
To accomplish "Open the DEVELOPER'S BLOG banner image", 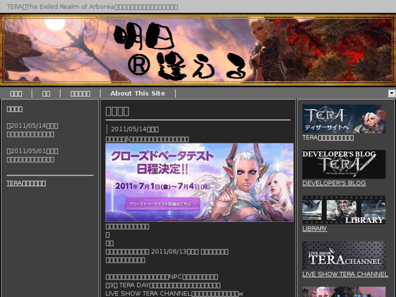I will (x=344, y=164).
